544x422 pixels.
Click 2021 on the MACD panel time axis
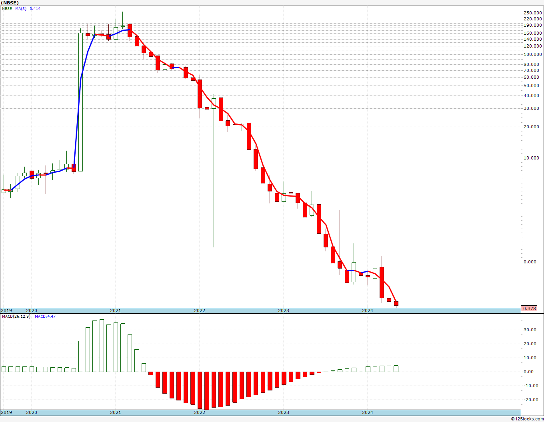click(115, 412)
